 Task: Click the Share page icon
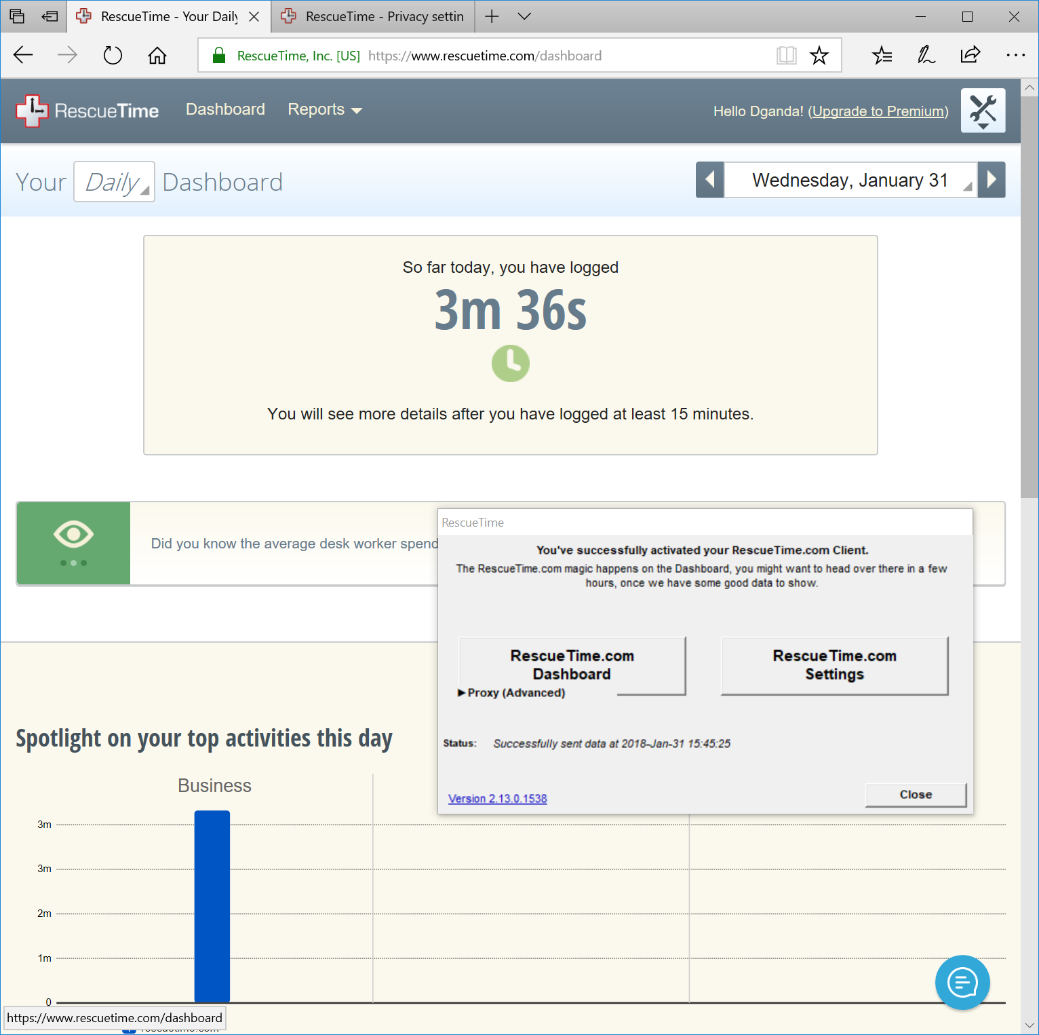tap(971, 55)
